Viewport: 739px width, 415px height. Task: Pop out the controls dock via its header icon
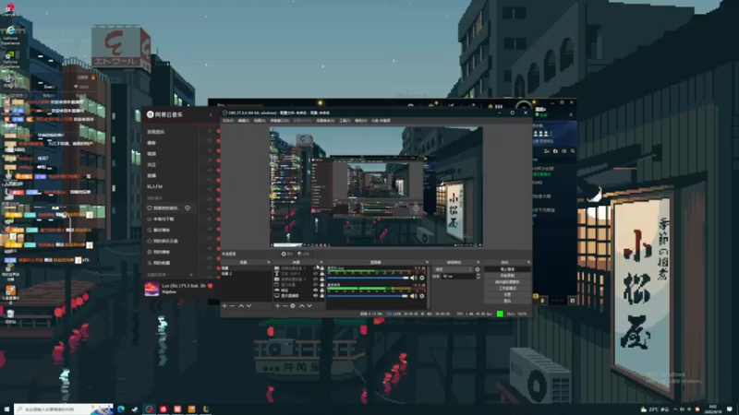pos(528,262)
